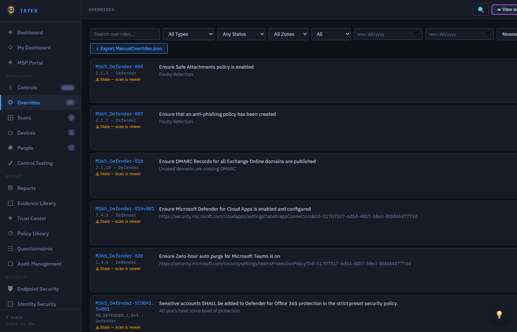517x332 pixels.
Task: Click the Scans grid icon
Action: tap(10, 118)
